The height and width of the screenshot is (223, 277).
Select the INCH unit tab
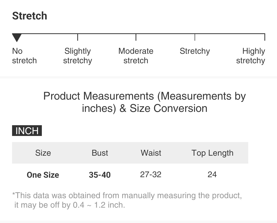click(27, 131)
